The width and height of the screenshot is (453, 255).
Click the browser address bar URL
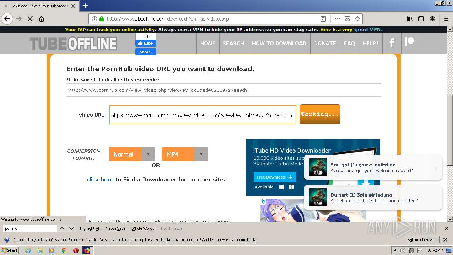[x=168, y=19]
